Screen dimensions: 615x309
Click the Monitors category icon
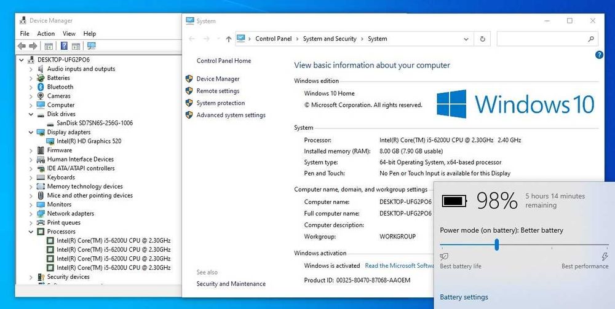click(41, 205)
